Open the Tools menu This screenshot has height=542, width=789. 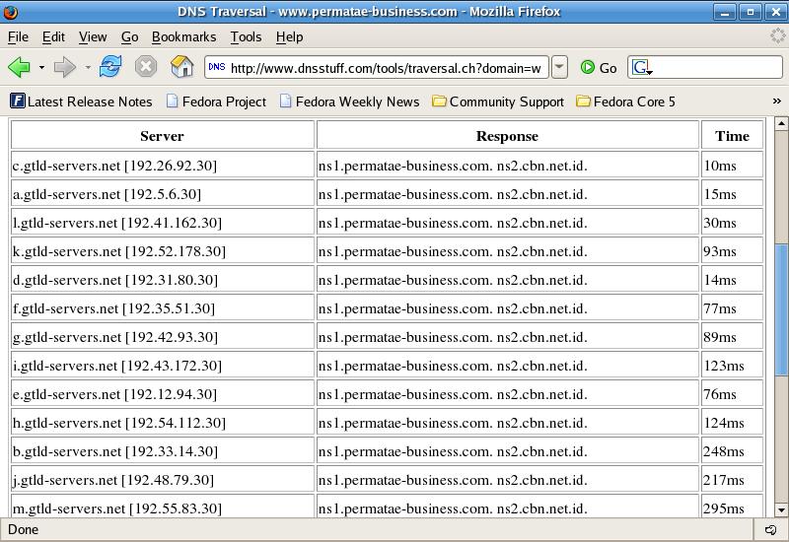(x=246, y=36)
